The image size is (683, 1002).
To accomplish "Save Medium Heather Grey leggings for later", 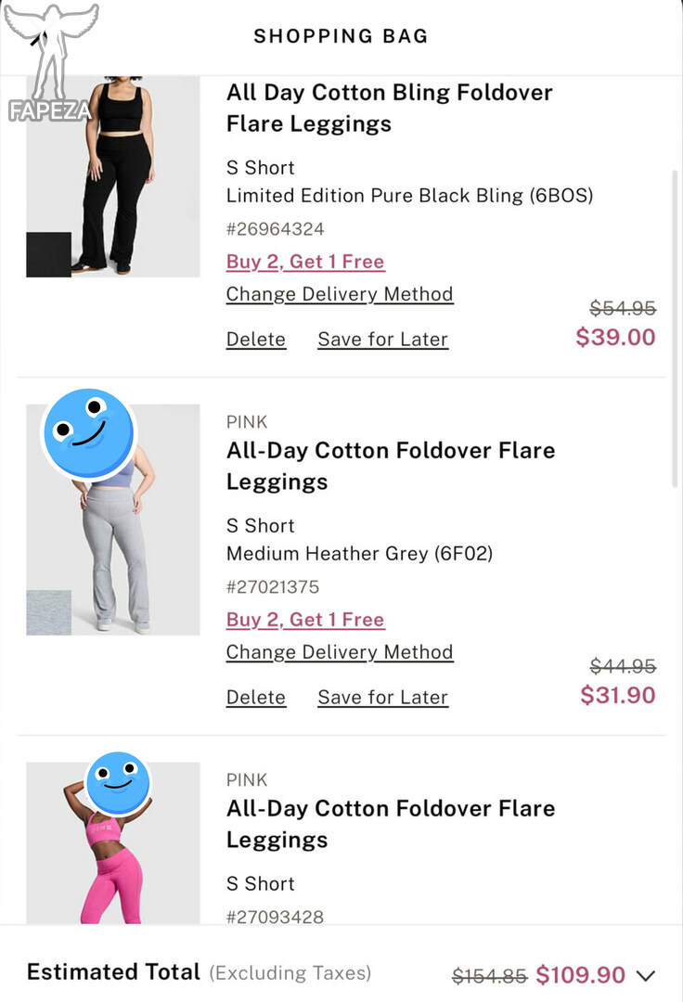I will (x=382, y=697).
